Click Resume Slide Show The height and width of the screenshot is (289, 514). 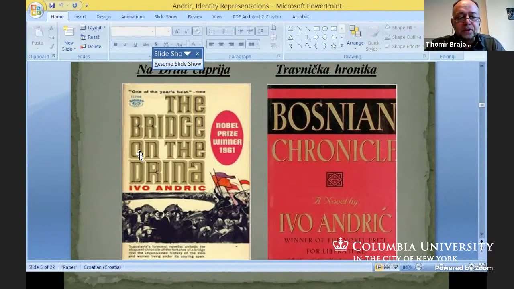(177, 64)
